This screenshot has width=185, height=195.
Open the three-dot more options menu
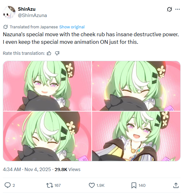click(177, 9)
